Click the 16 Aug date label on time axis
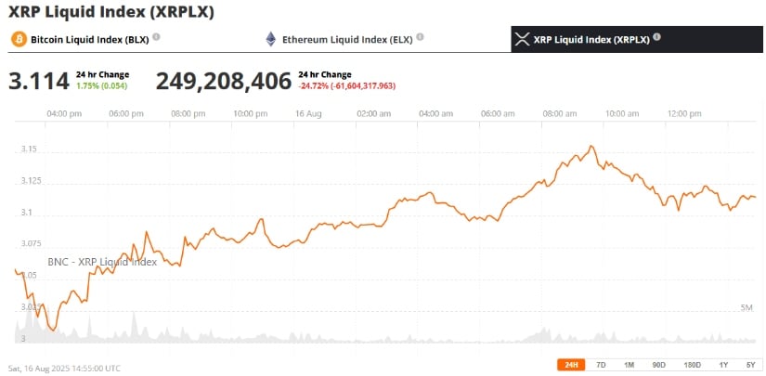766x376 pixels. pos(308,114)
